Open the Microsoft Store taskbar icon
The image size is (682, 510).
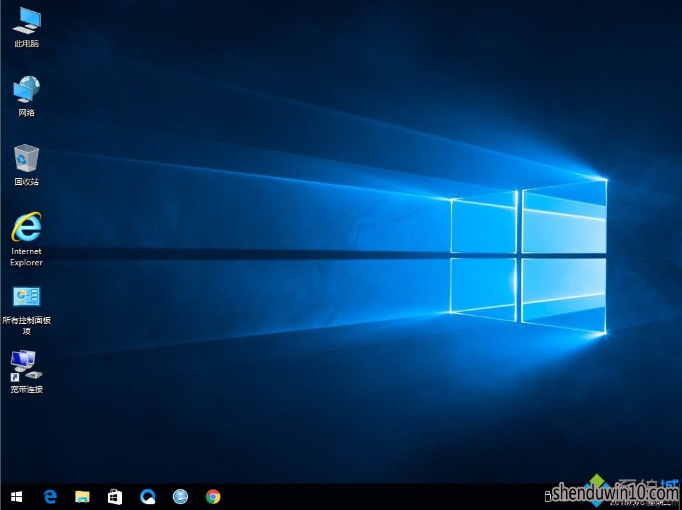115,497
